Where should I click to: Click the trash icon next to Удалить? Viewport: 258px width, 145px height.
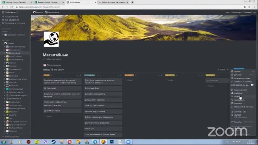coord(232,71)
